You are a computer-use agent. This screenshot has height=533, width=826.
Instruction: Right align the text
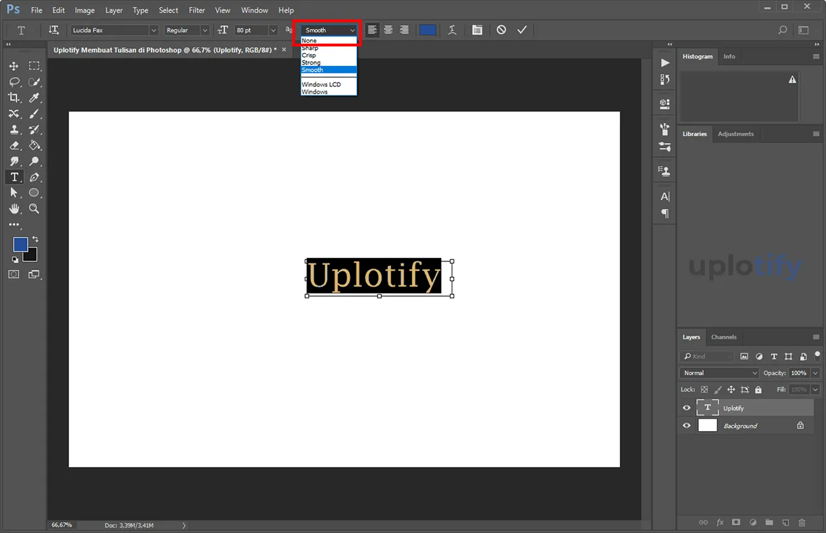click(x=405, y=30)
